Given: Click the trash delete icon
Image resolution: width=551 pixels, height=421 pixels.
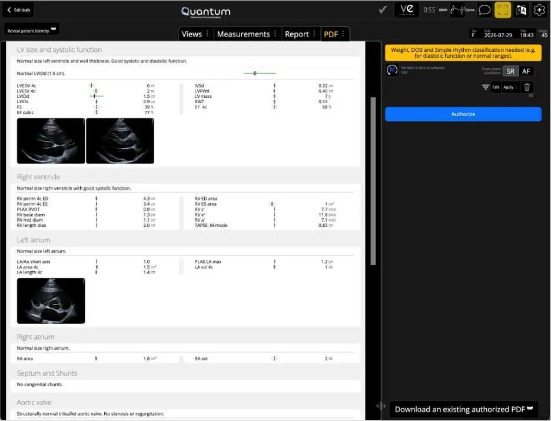Looking at the screenshot, I should pos(527,87).
